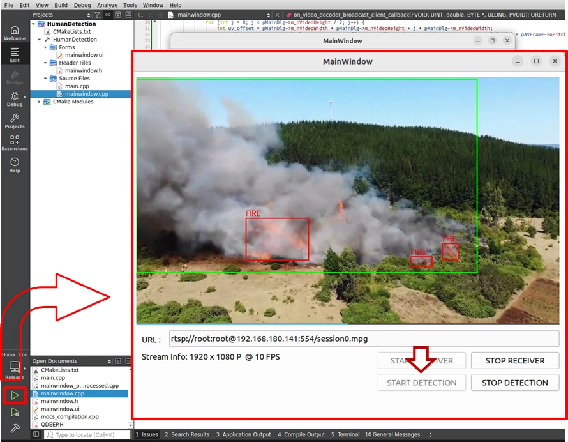
Task: Open Extensions mode in the sidebar
Action: [x=15, y=143]
